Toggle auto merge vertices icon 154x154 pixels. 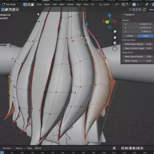click(144, 10)
